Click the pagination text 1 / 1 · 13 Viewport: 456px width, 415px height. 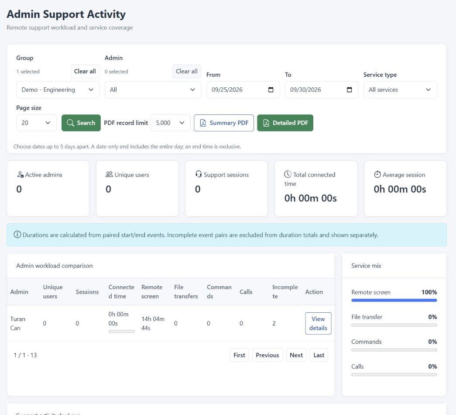25,355
